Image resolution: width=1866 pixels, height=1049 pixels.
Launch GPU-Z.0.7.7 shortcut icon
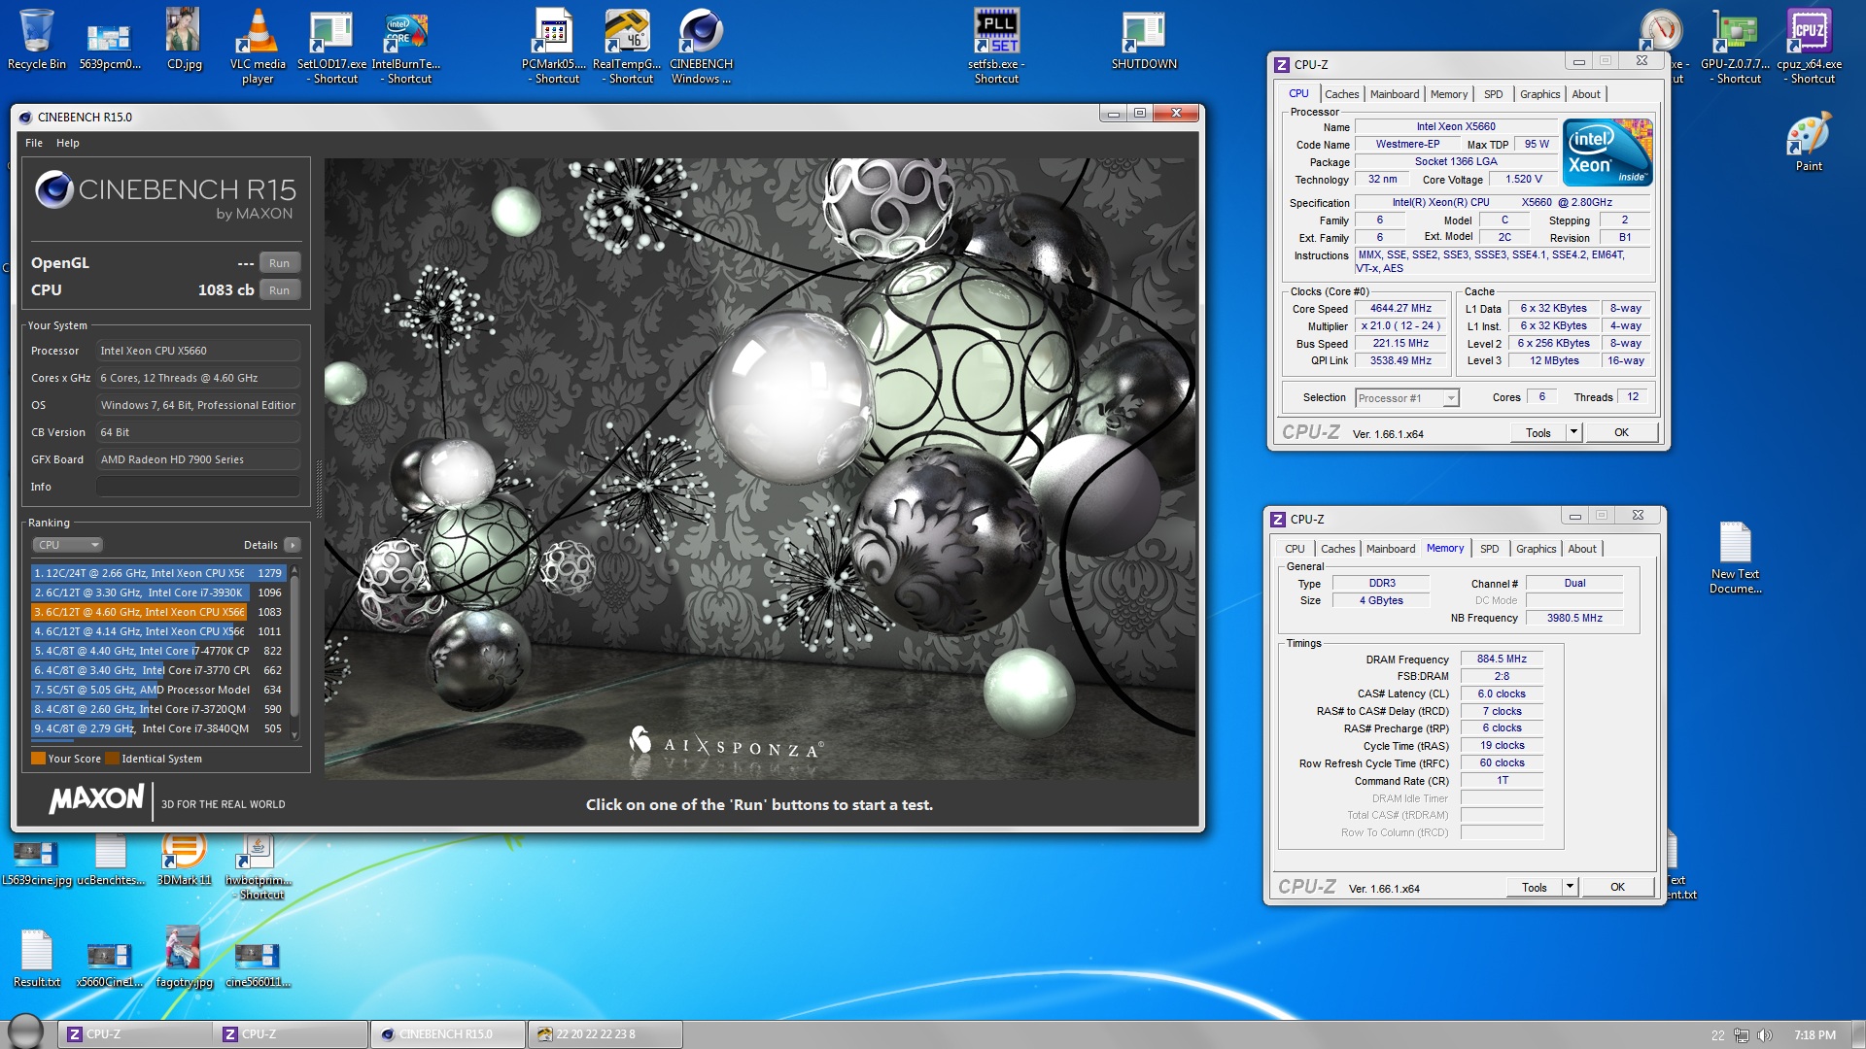[x=1735, y=46]
